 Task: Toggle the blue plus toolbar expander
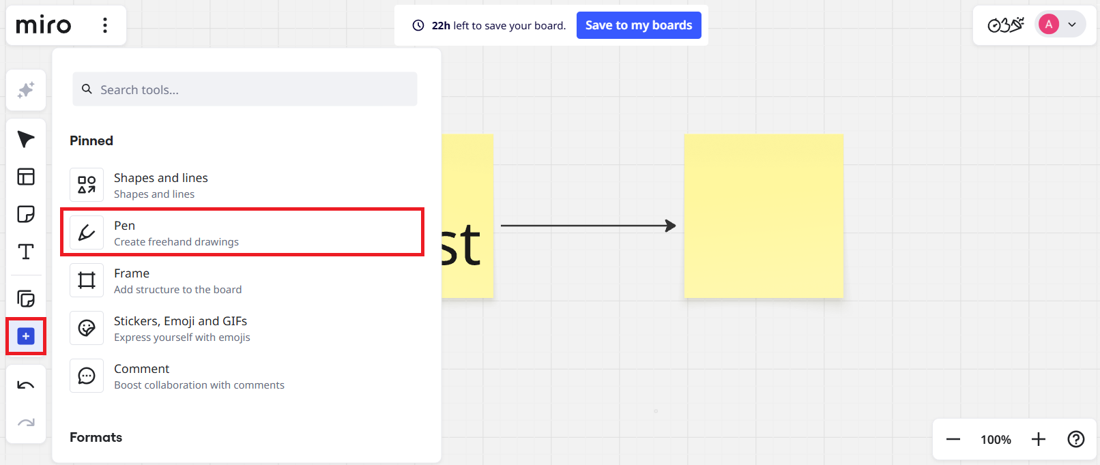click(x=25, y=335)
